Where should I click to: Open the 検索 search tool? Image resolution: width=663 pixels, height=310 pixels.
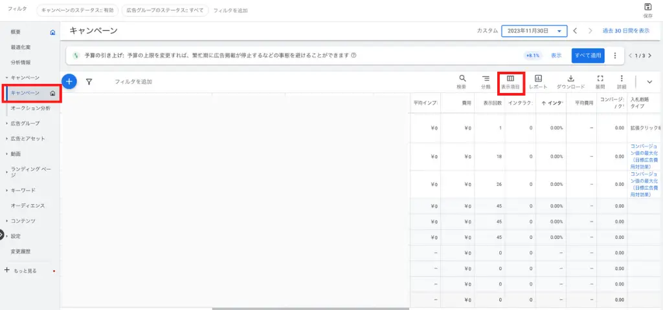(462, 81)
